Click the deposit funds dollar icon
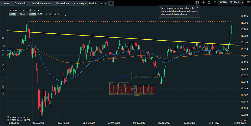 (203, 2)
